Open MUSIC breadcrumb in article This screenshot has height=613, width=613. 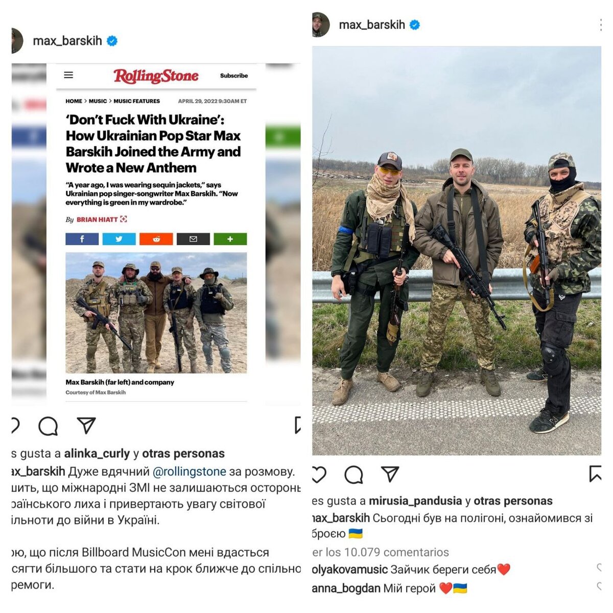(98, 101)
